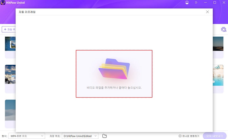Open the 형식 MP4-원본 유지 dropdown
228x139 pixels.
click(x=27, y=136)
